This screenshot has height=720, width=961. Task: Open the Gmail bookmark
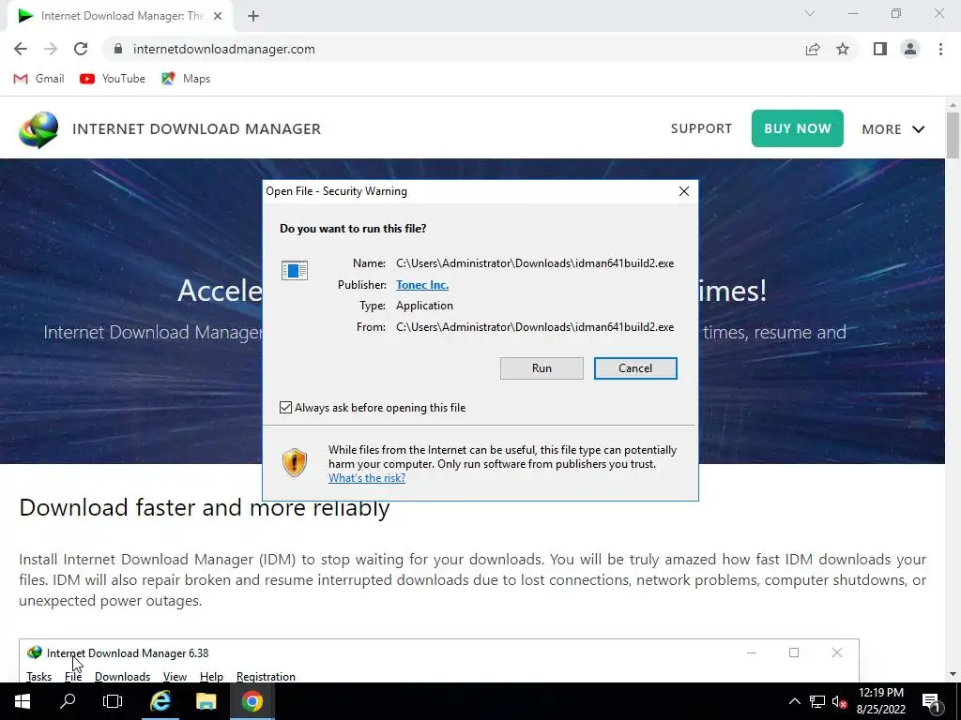[38, 79]
